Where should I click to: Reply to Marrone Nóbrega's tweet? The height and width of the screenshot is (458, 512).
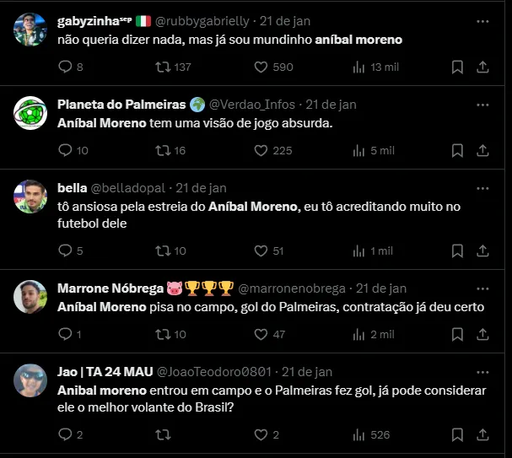click(66, 334)
